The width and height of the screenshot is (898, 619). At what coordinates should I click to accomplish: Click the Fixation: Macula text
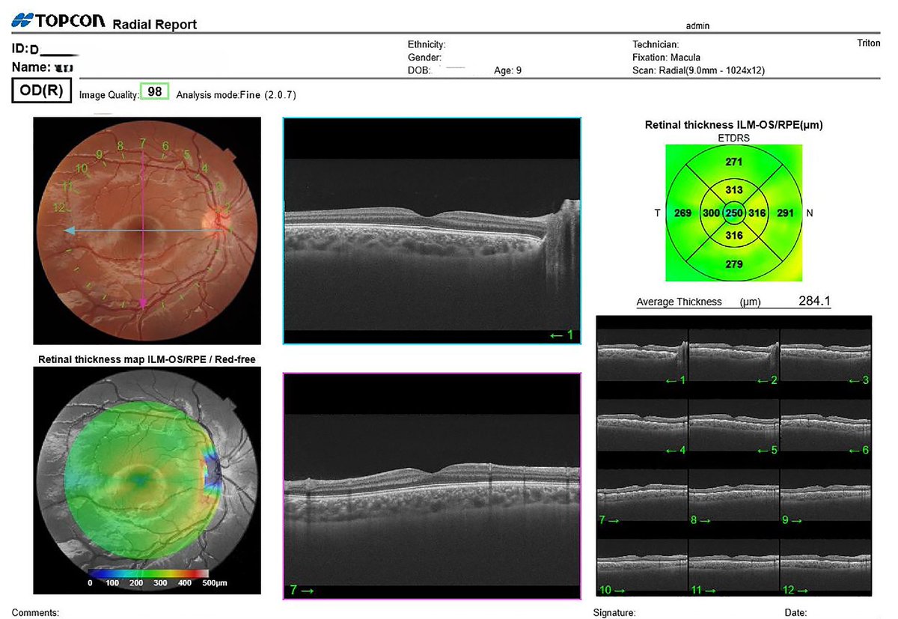coord(666,58)
